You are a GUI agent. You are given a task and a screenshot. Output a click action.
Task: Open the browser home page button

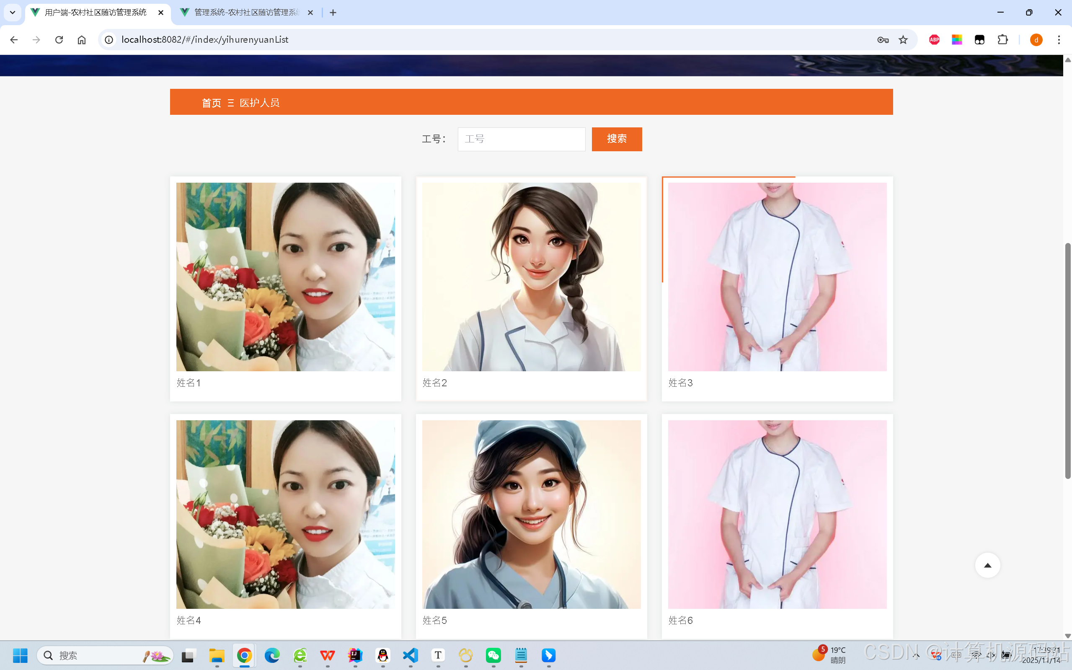coord(82,40)
